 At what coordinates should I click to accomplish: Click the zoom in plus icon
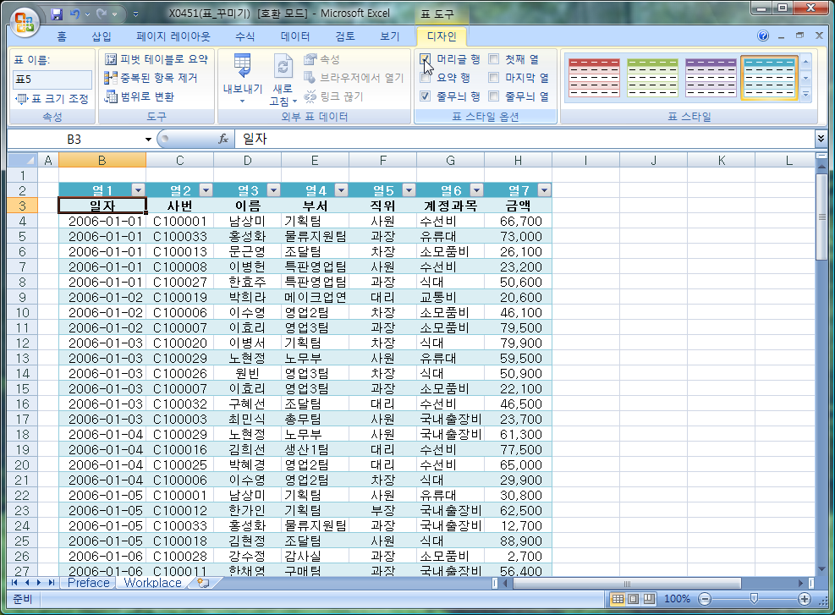804,599
